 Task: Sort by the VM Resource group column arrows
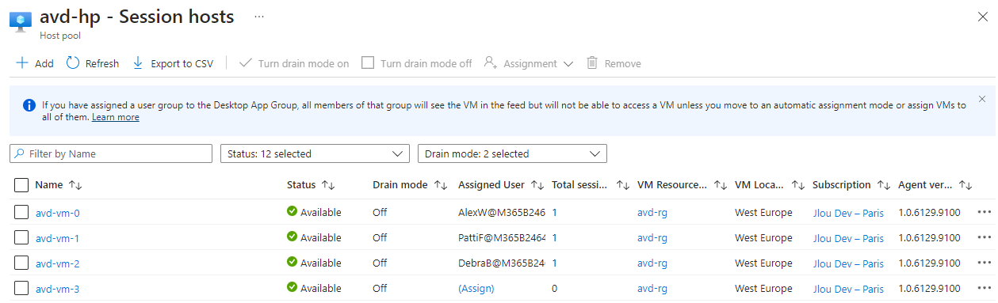coord(721,185)
